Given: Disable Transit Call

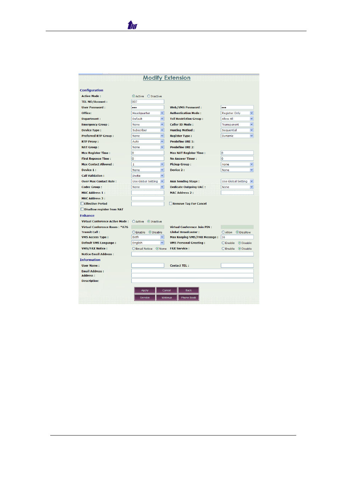Looking at the screenshot, I should (x=150, y=232).
